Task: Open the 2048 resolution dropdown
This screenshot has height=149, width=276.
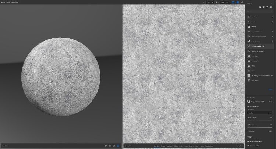Action: [224, 2]
